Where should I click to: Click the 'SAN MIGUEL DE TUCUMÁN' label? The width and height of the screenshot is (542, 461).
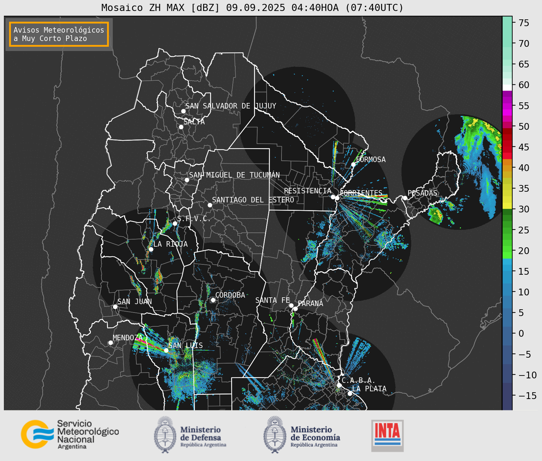coord(234,175)
